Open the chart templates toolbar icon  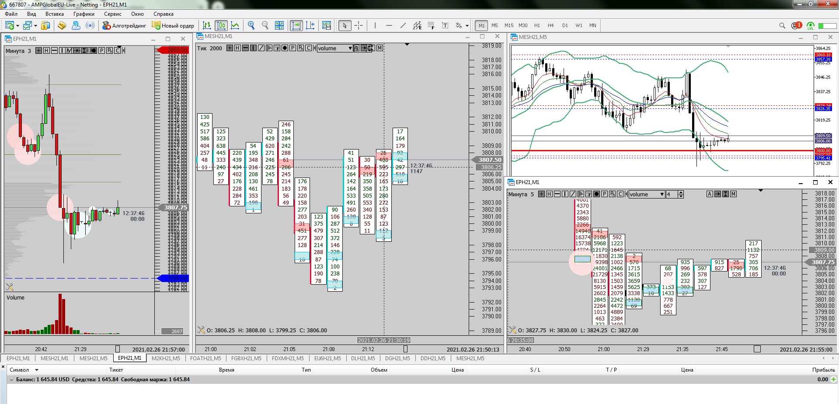[326, 25]
